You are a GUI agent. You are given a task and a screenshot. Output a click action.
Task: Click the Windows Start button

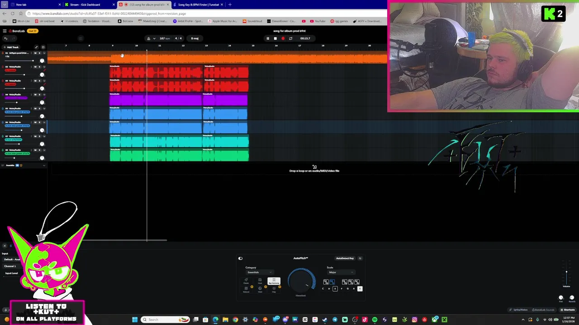pos(134,320)
